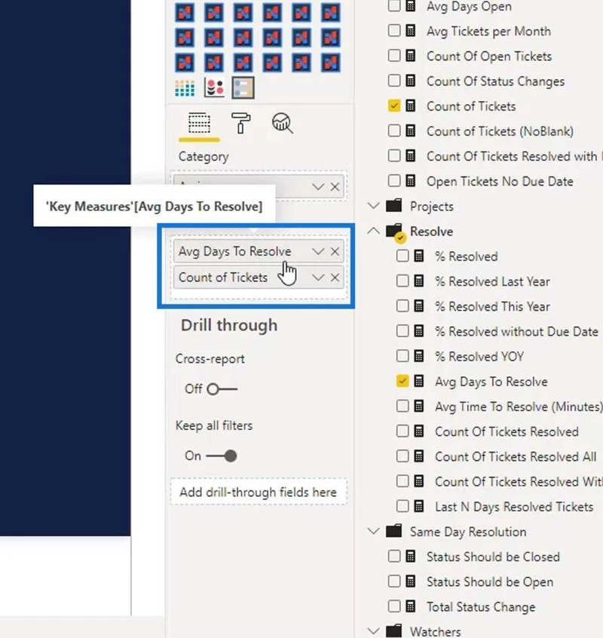Click the calculator icon beside % Resolved YOY

pyautogui.click(x=419, y=356)
